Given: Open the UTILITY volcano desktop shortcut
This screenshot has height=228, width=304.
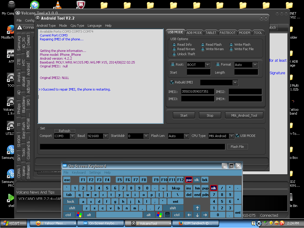Looking at the screenshot, I should (10, 126).
